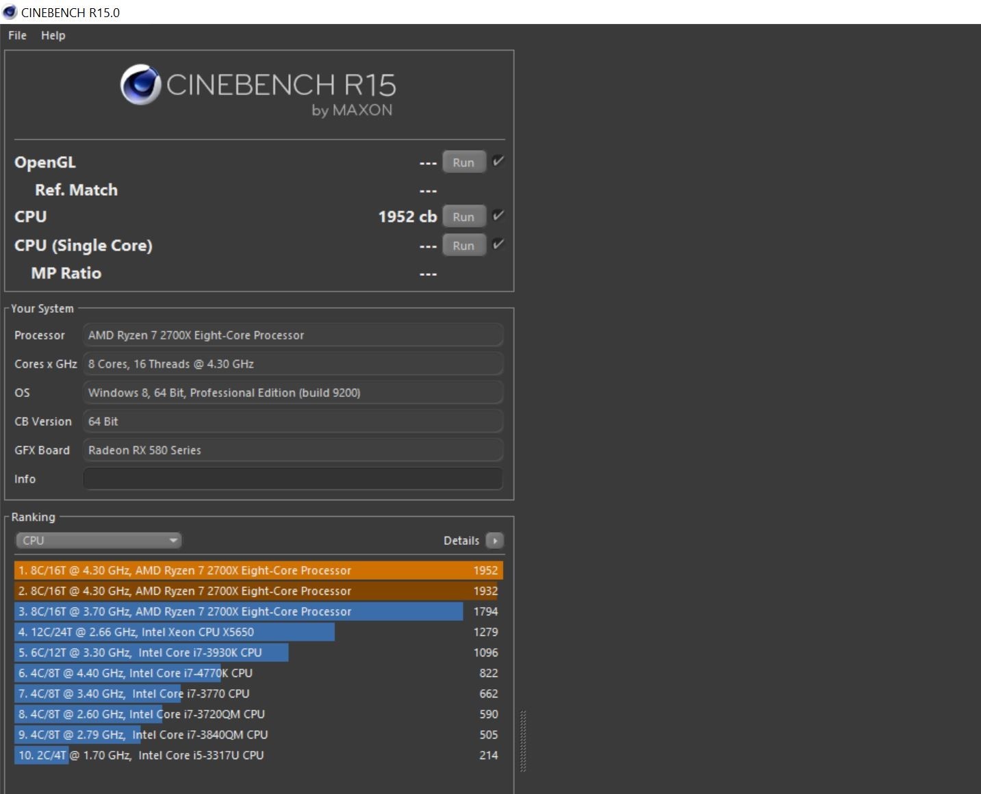This screenshot has height=794, width=981.
Task: Click the GFX Board Radeon RX 580 field
Action: [x=293, y=450]
